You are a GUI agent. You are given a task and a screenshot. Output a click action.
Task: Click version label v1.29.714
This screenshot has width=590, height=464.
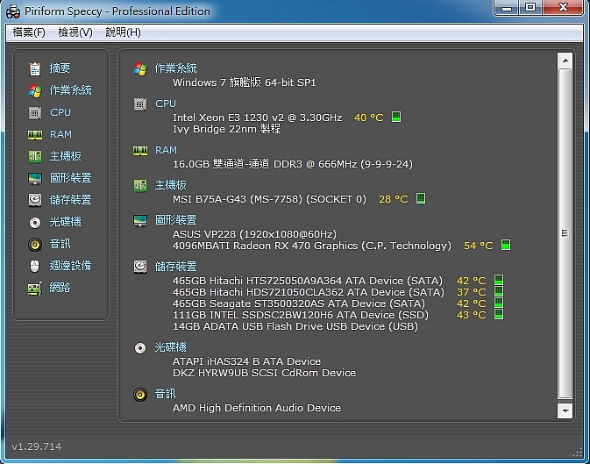click(x=37, y=446)
